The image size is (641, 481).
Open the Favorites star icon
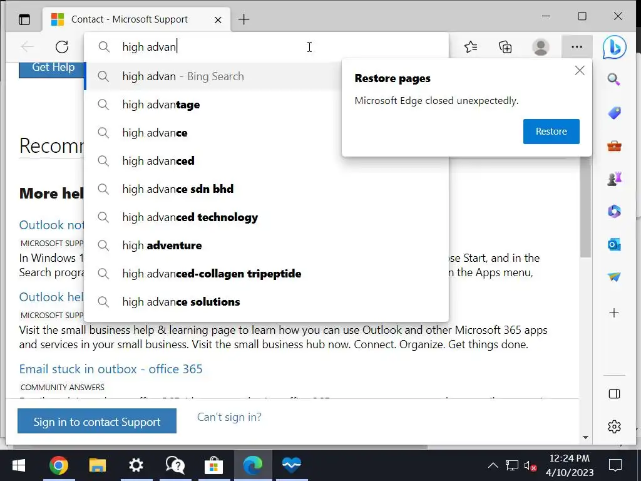[471, 47]
